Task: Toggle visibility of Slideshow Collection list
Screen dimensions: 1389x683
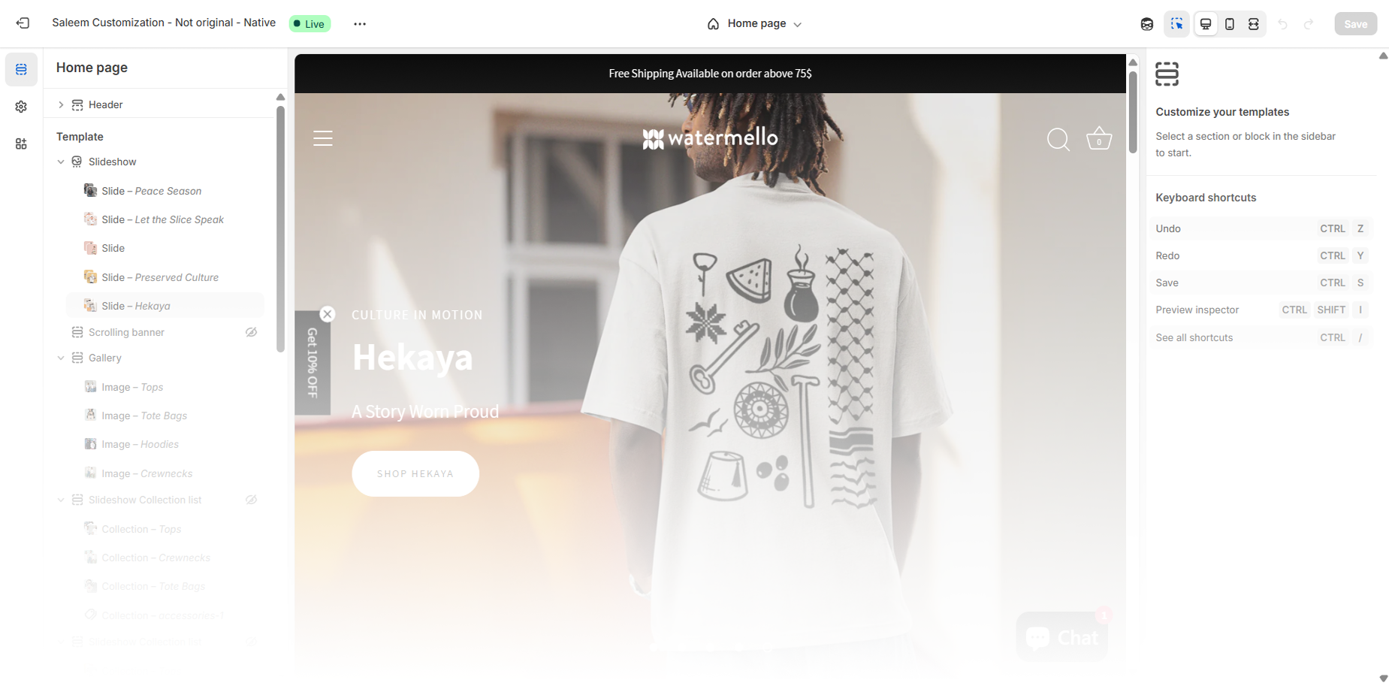Action: pyautogui.click(x=252, y=500)
